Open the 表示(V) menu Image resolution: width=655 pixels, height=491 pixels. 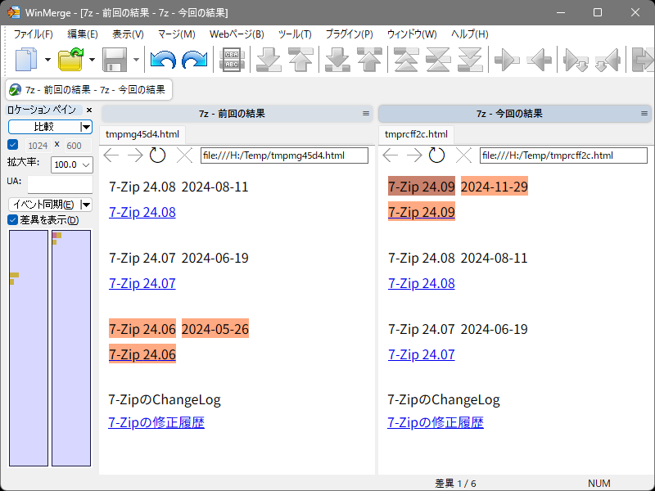(128, 34)
